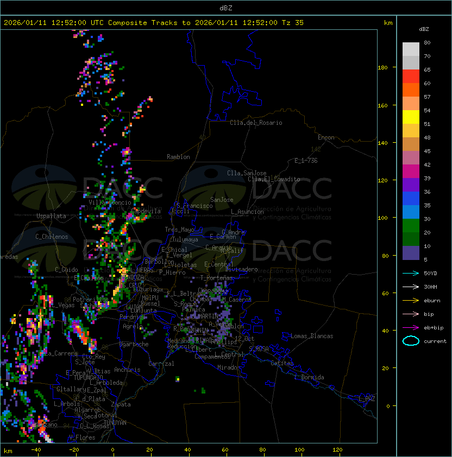Click the 'Catitas' map label
Screen dimensions: 452x457
pos(282,363)
